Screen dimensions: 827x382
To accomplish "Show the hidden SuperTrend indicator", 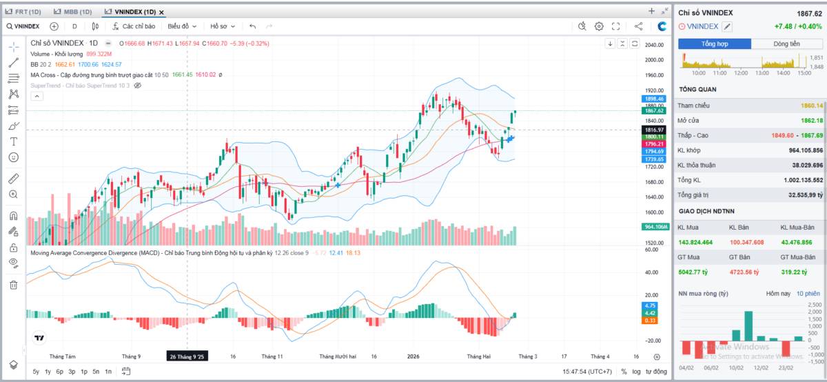I will (137, 86).
